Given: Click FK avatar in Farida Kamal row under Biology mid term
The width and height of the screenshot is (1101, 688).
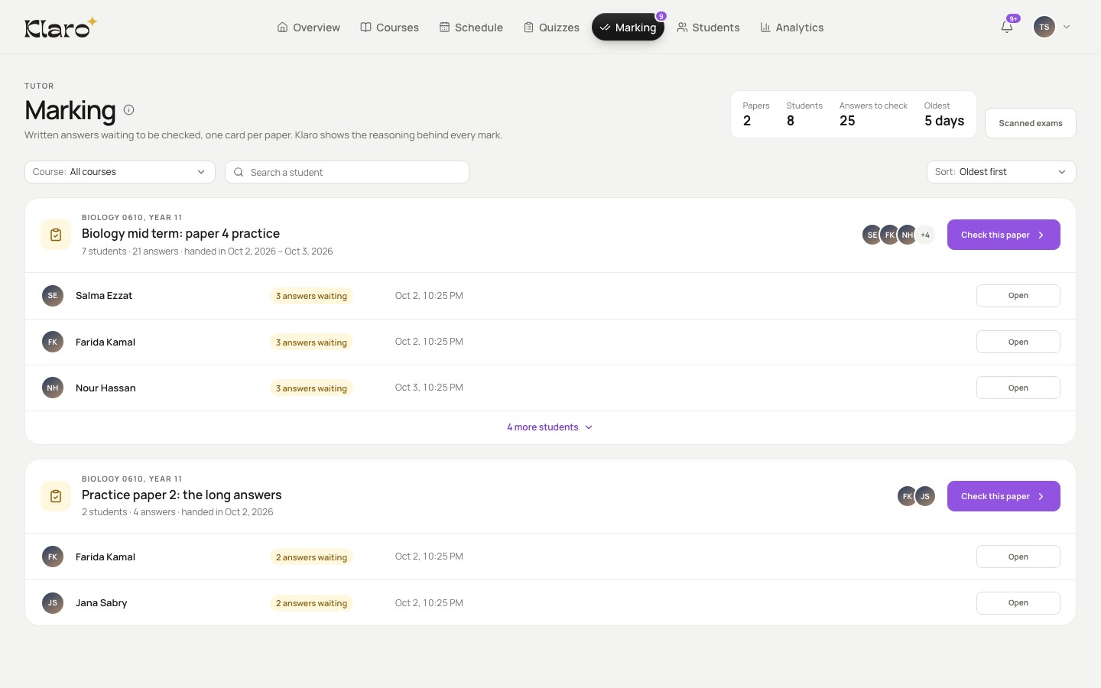Looking at the screenshot, I should coord(53,342).
